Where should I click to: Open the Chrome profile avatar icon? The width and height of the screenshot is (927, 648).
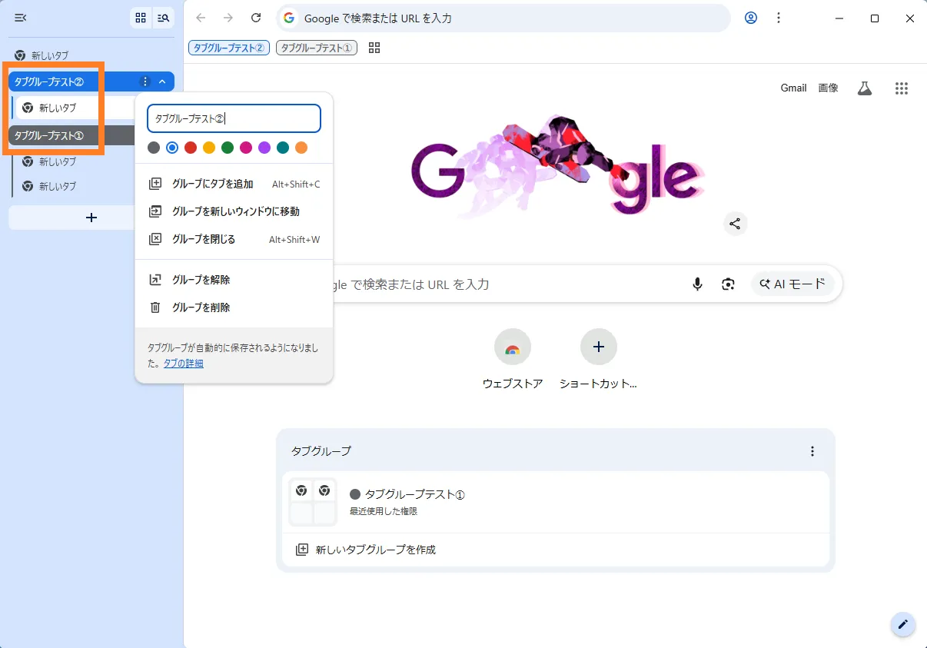(x=751, y=18)
